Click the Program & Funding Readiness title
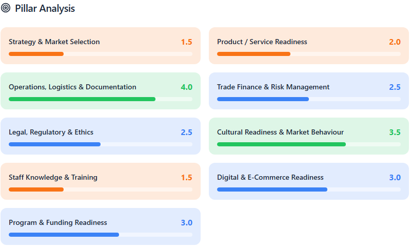This screenshot has width=411, height=247. pos(58,222)
